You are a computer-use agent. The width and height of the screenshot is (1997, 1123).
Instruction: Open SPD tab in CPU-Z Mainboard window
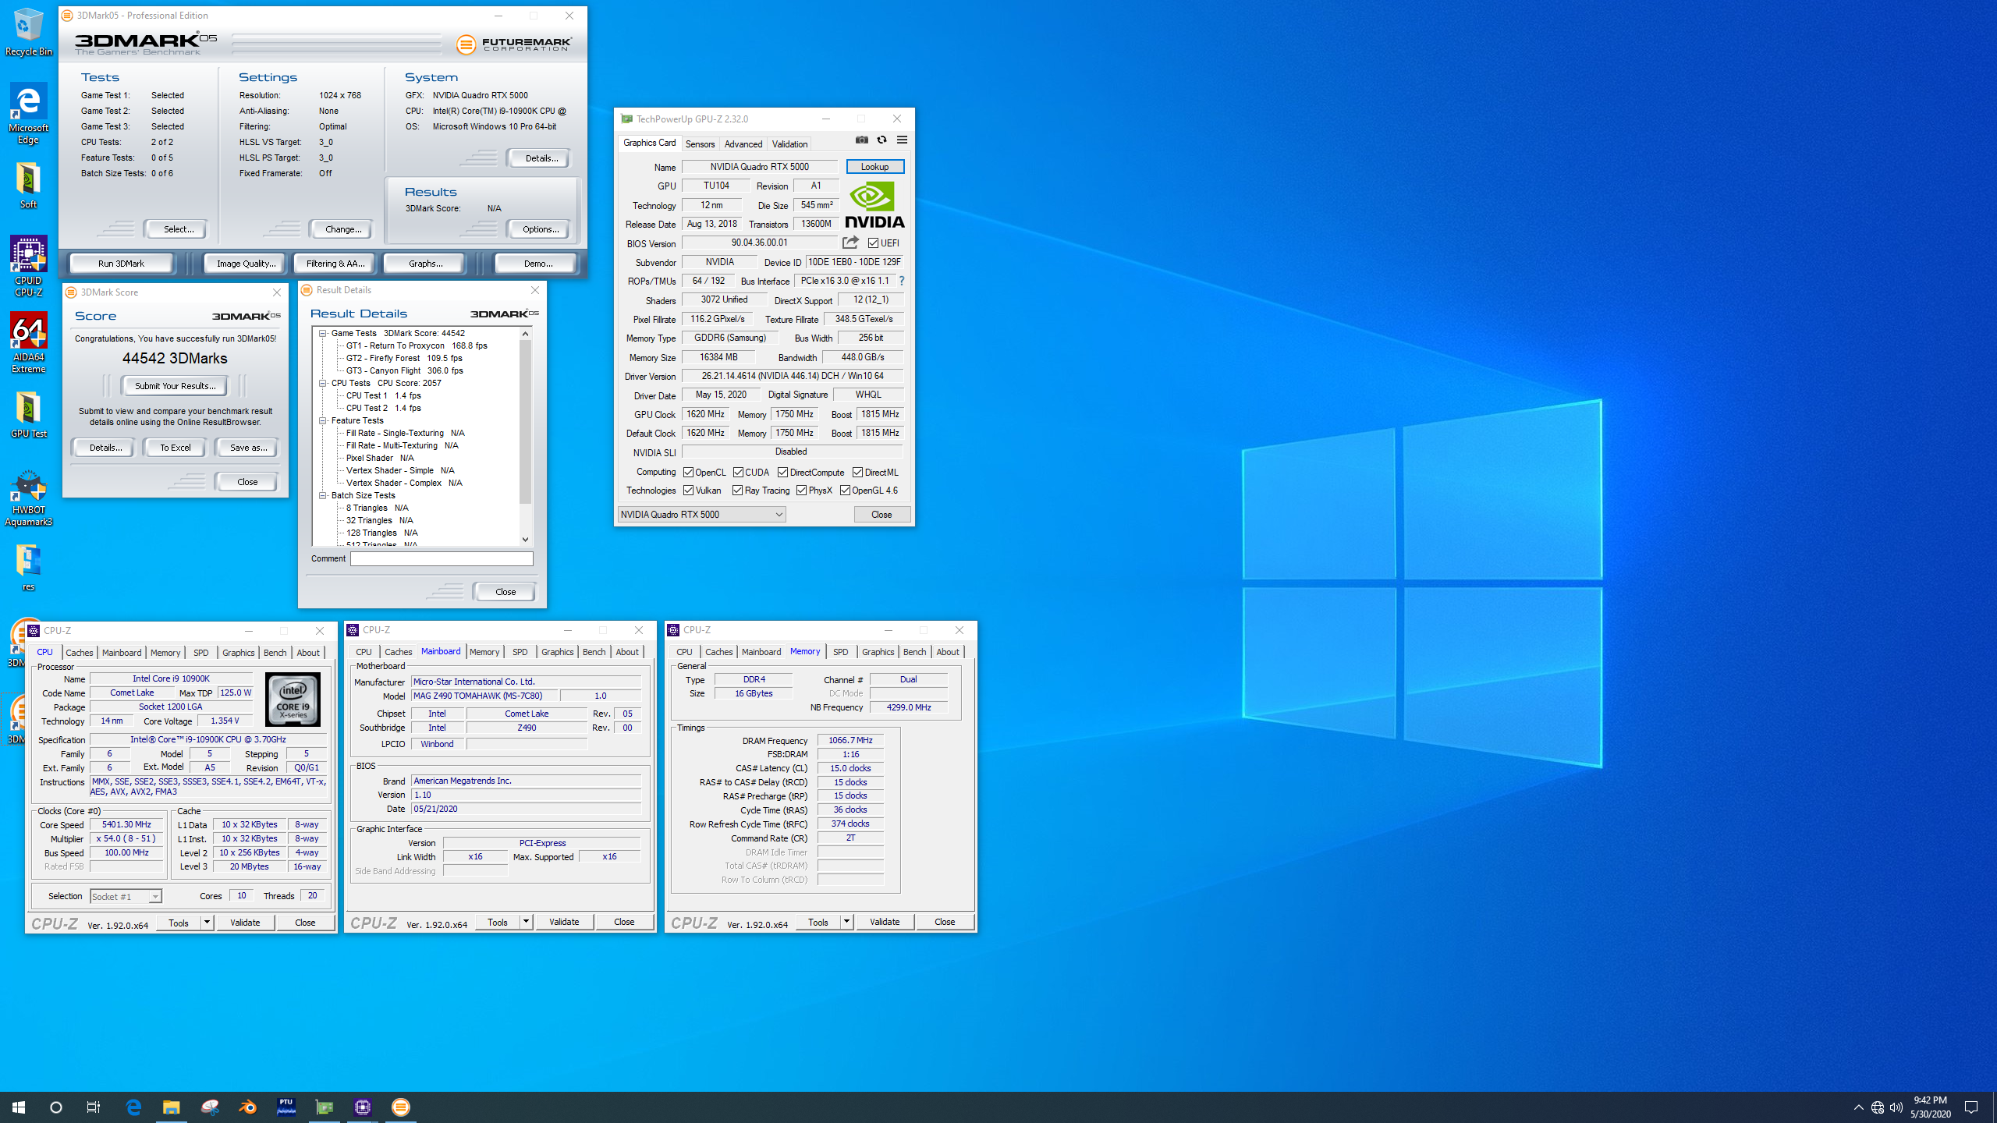pyautogui.click(x=520, y=652)
